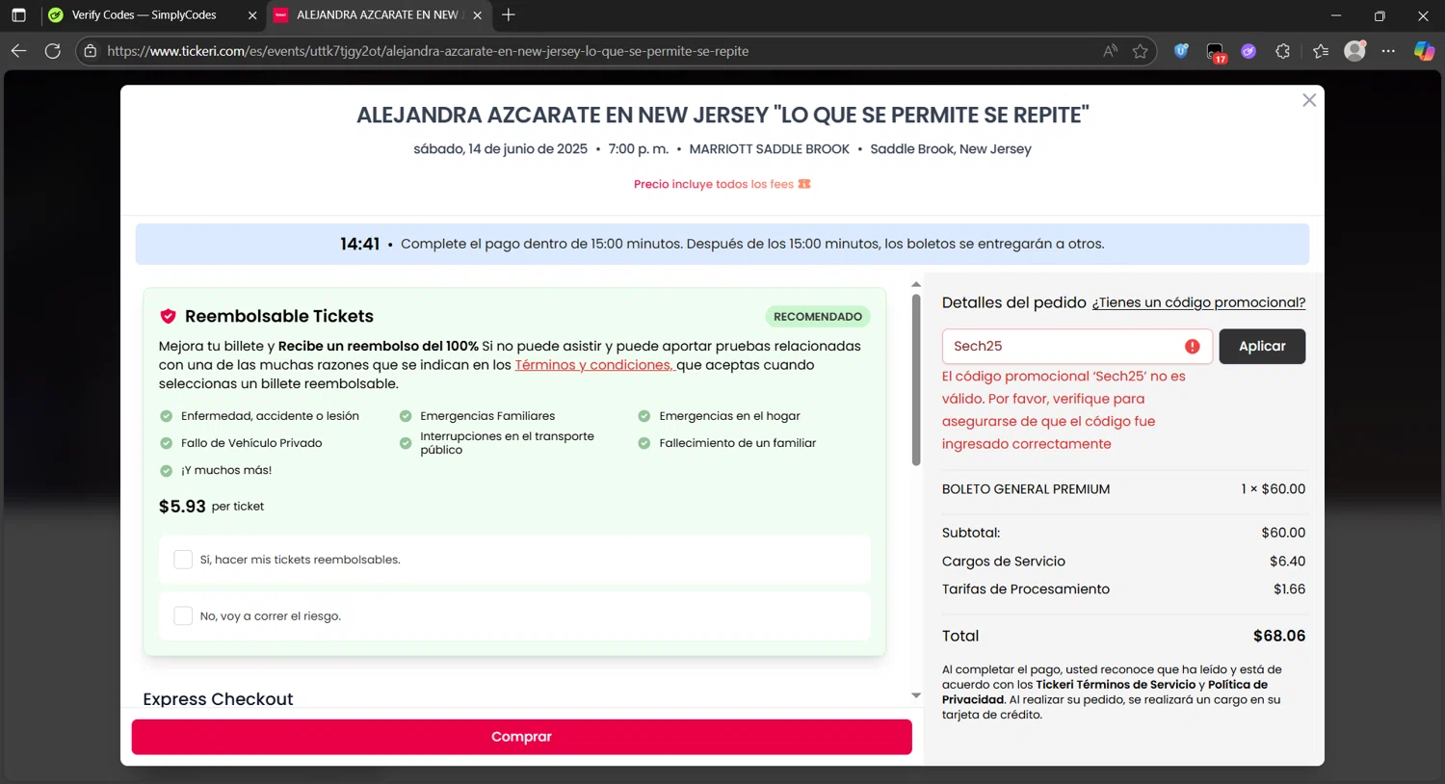The height and width of the screenshot is (784, 1445).
Task: Click the purple round extension icon
Action: coord(1248,51)
